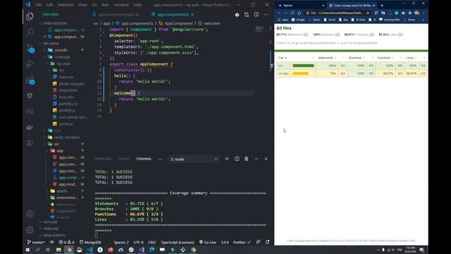
Task: Go to browser home page
Action: tap(299, 13)
